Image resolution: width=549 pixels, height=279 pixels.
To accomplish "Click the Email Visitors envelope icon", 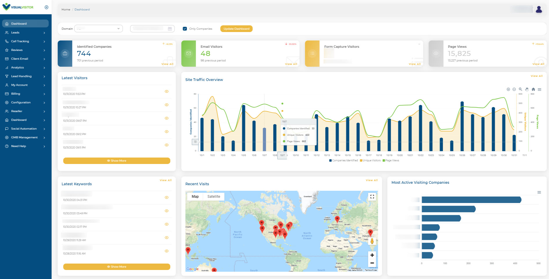I will (189, 53).
